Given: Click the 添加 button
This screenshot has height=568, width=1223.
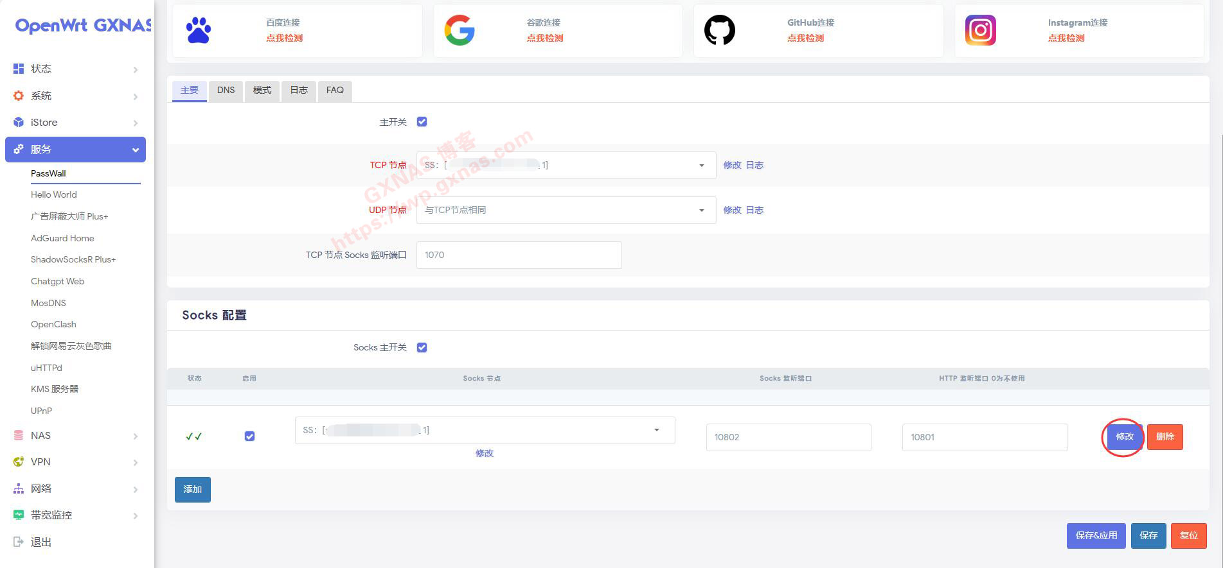Looking at the screenshot, I should 193,490.
